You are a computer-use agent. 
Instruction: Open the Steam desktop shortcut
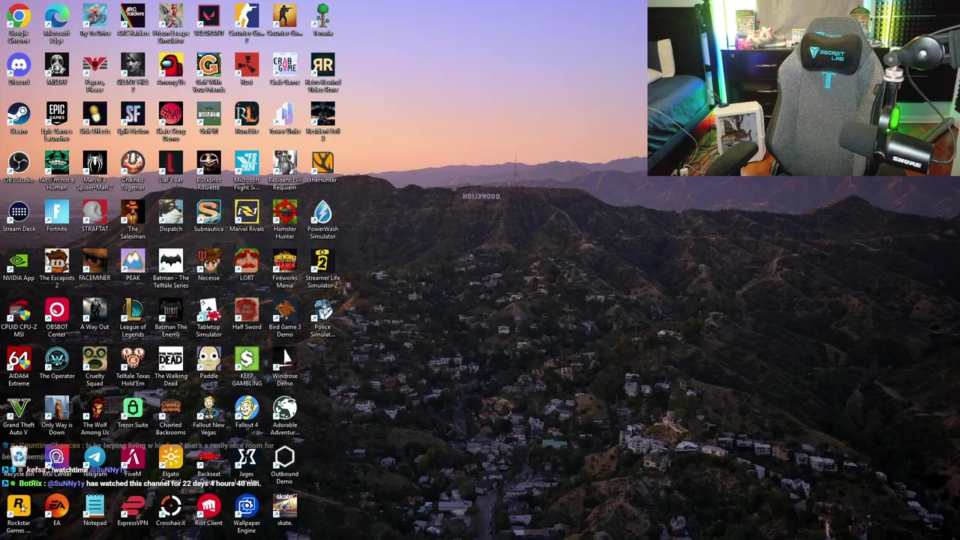click(x=19, y=118)
